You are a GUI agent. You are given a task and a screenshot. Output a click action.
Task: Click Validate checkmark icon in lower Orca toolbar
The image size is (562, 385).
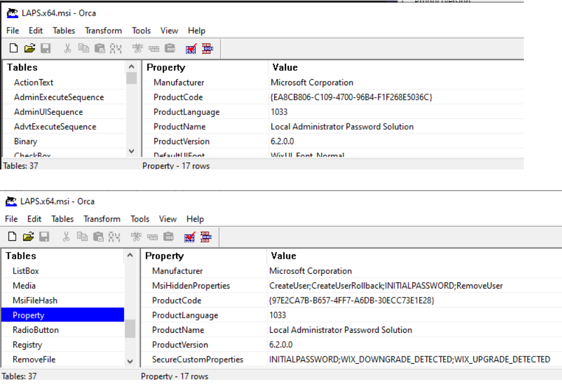click(x=189, y=237)
